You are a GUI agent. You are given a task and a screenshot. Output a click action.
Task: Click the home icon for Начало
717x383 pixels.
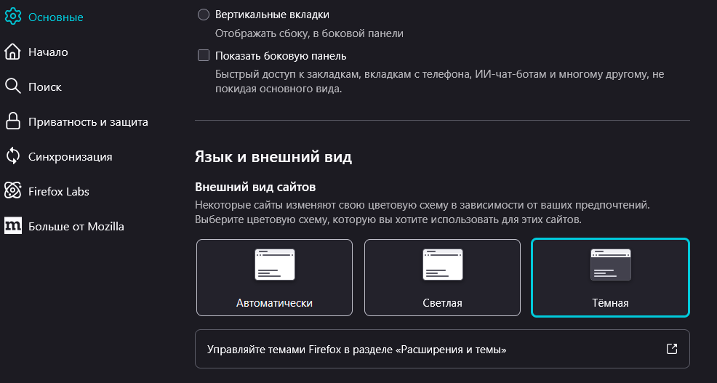(x=12, y=52)
